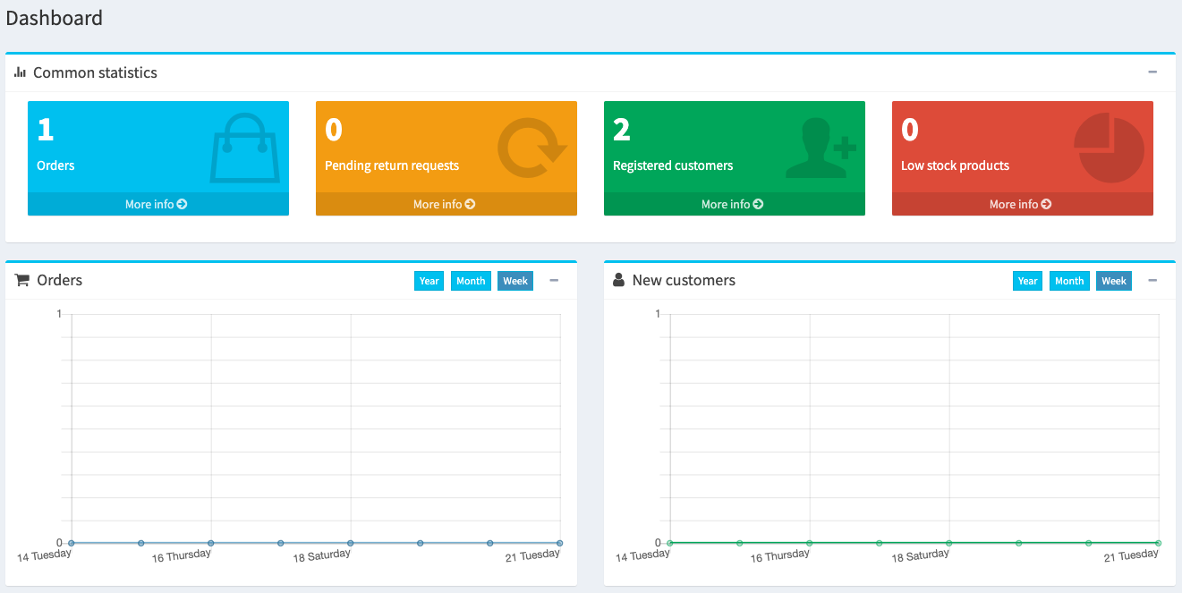Collapse the Common statistics panel
This screenshot has height=593, width=1182.
pyautogui.click(x=1152, y=72)
